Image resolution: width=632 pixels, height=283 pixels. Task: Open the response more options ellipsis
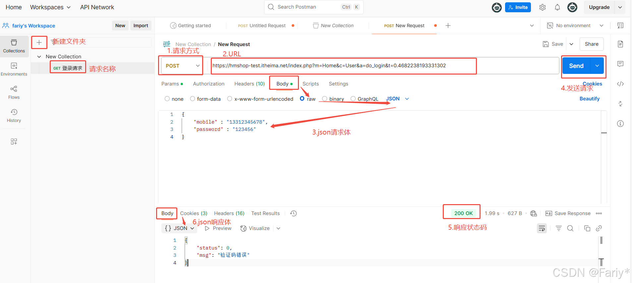pos(599,213)
